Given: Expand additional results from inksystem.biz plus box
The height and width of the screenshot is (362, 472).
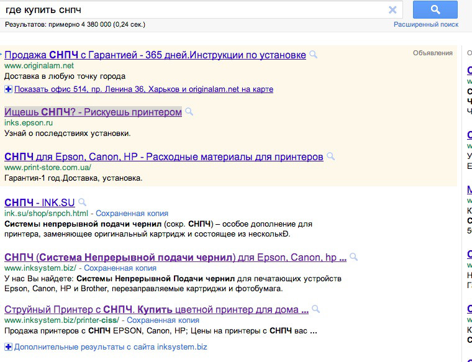Looking at the screenshot, I should [8, 346].
